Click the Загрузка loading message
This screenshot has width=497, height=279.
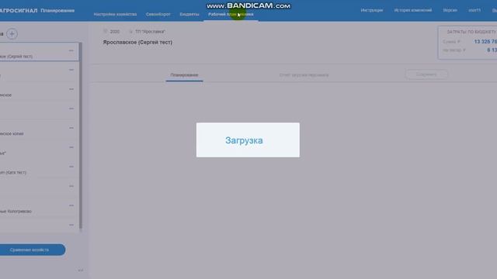pyautogui.click(x=244, y=140)
